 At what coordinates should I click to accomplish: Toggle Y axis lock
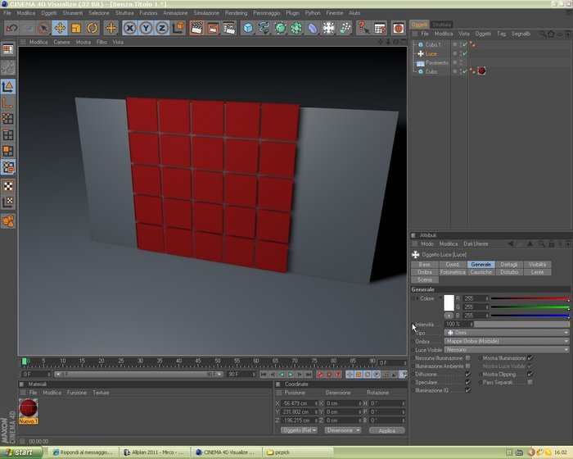[x=146, y=28]
